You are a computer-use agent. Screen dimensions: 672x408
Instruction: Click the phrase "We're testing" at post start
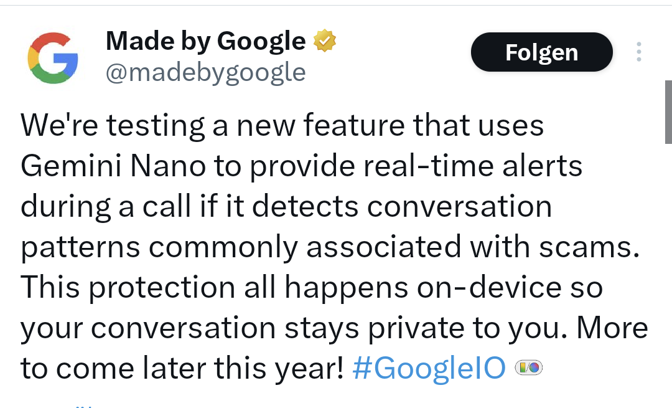tap(112, 126)
